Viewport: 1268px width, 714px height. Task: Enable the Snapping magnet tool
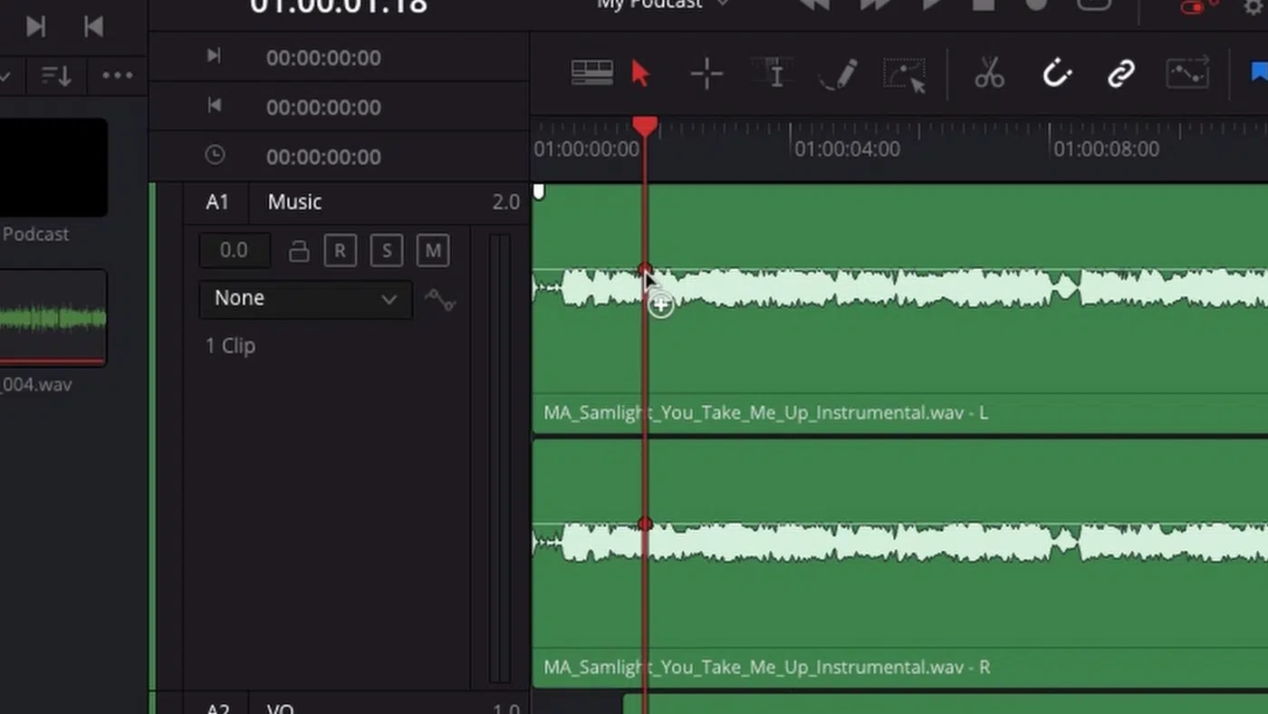click(1056, 72)
